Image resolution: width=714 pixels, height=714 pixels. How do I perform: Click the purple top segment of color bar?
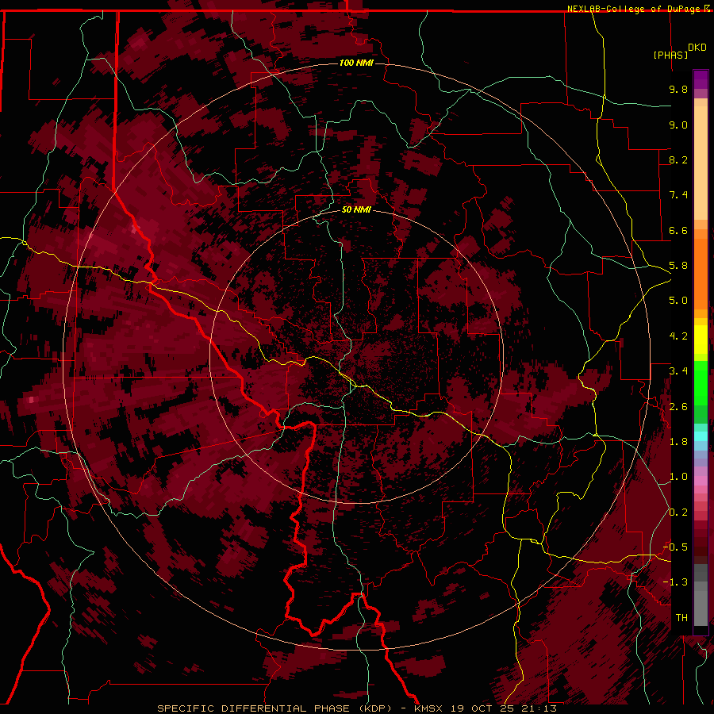[701, 79]
